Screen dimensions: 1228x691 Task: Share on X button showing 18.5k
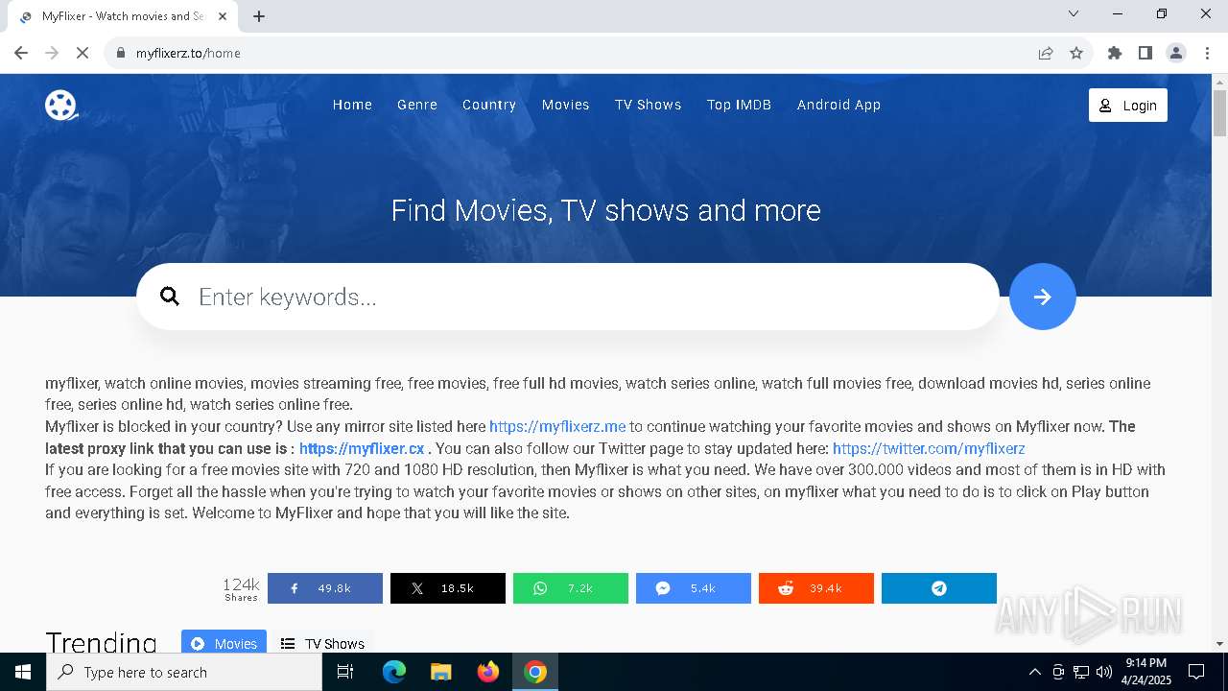(448, 588)
